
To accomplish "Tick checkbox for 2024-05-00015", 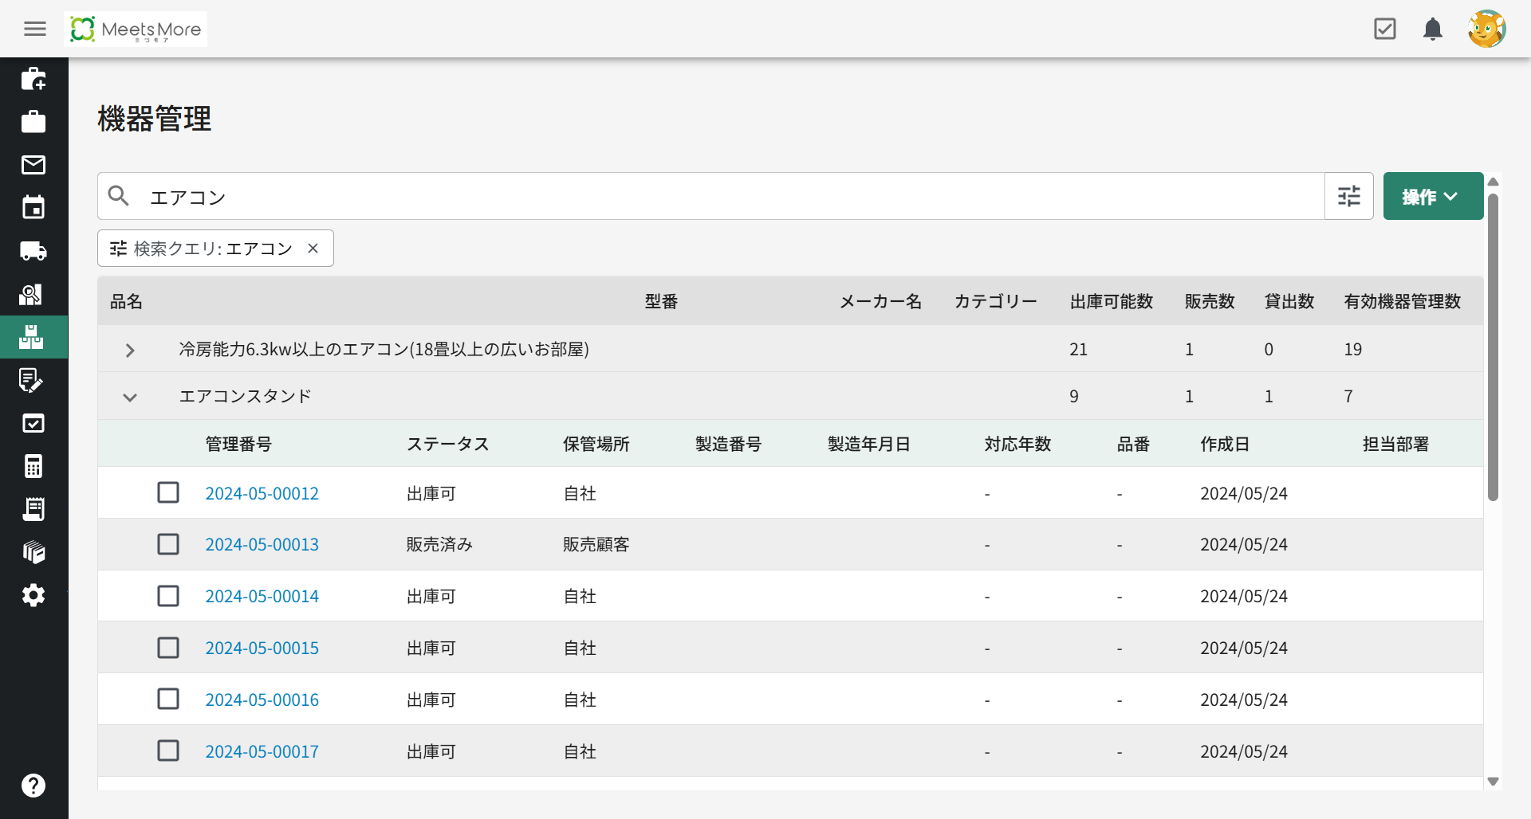I will point(168,648).
